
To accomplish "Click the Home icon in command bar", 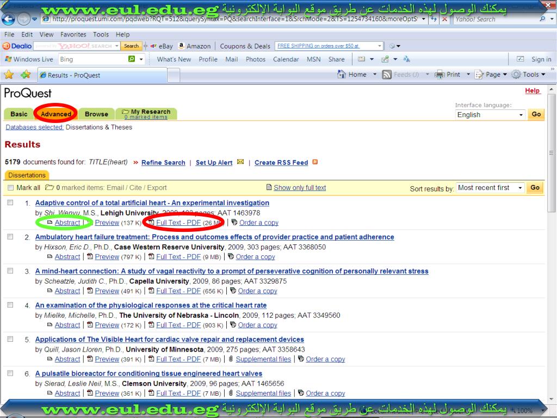I will pos(342,74).
